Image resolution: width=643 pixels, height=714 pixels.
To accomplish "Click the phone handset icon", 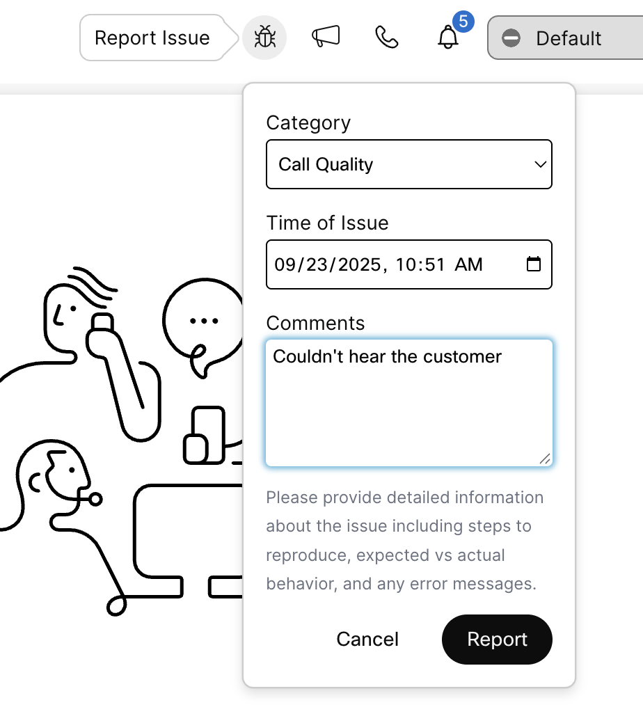I will pos(386,37).
